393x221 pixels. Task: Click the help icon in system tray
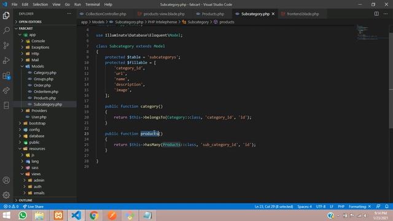[330, 215]
